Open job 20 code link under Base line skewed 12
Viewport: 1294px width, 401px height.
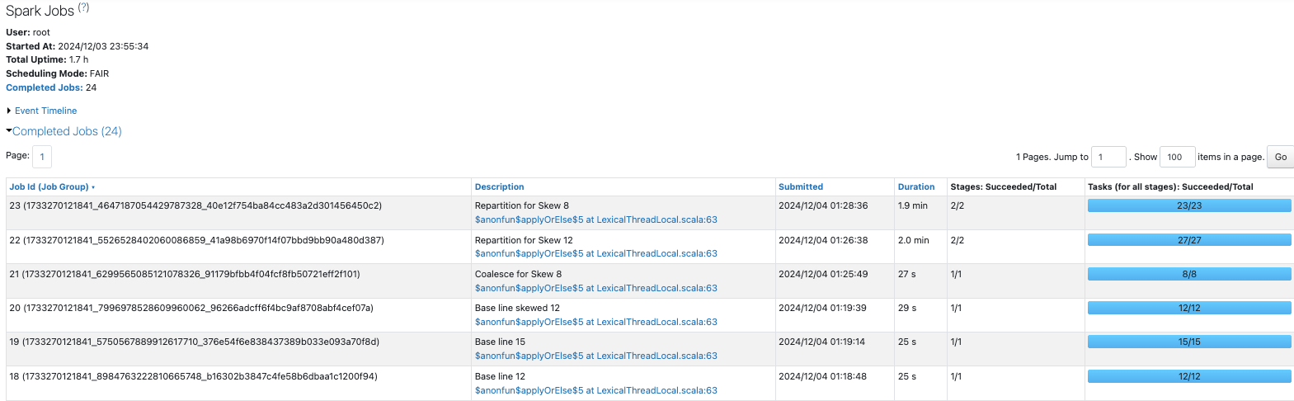click(596, 322)
